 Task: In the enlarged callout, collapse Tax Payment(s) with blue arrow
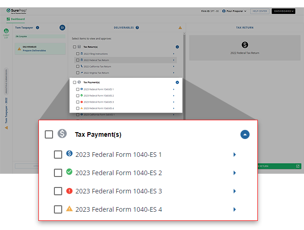click(x=245, y=134)
